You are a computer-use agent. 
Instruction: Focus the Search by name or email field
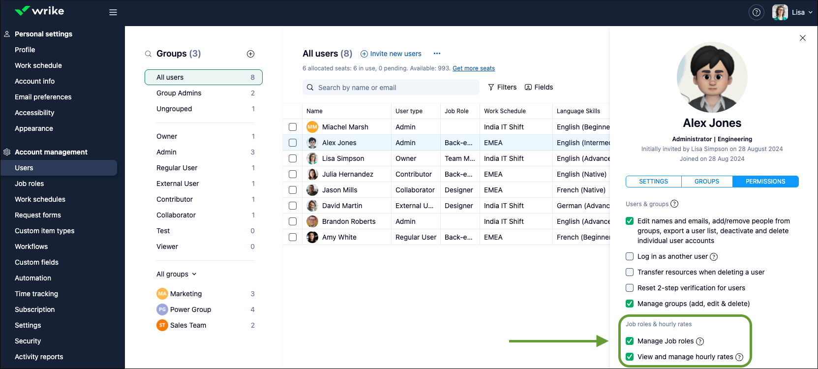tap(391, 87)
